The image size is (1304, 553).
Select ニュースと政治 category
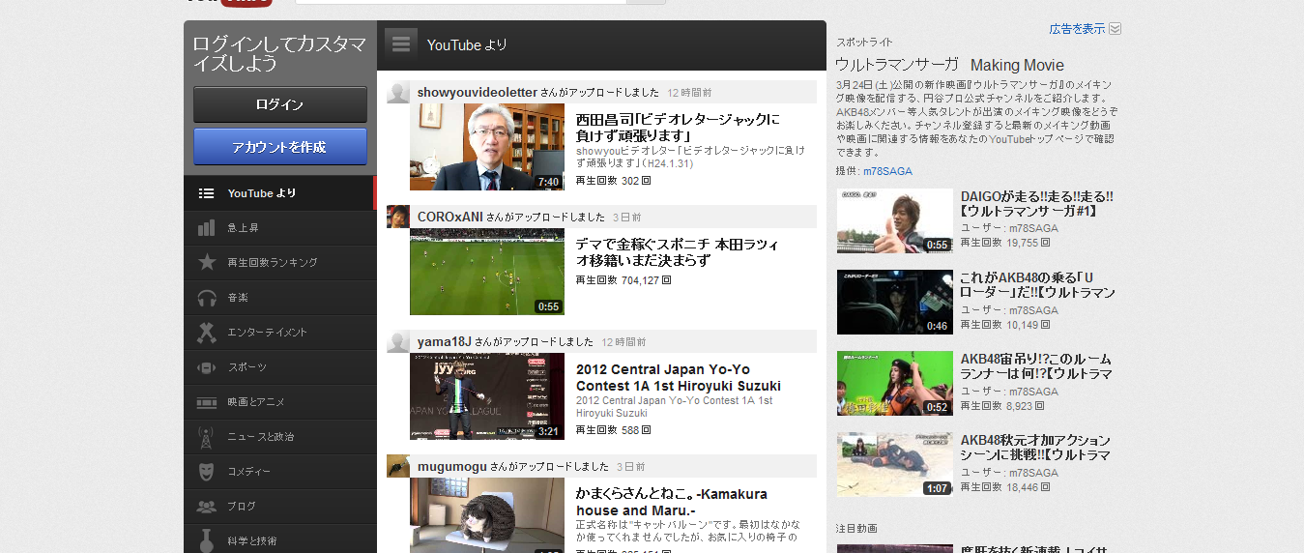click(280, 437)
